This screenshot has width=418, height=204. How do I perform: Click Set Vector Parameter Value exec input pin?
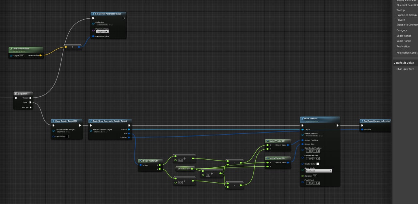coord(93,18)
